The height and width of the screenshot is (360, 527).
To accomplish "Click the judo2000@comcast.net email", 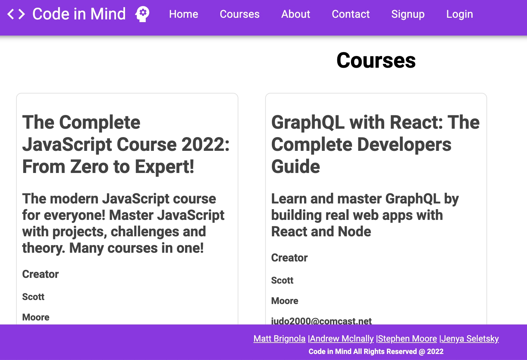I will tap(321, 320).
